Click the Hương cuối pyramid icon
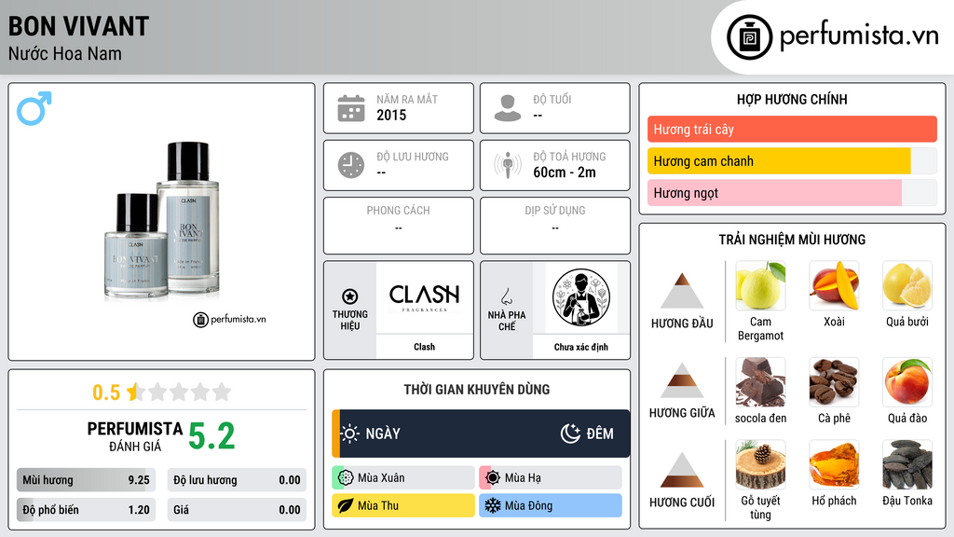 click(682, 470)
